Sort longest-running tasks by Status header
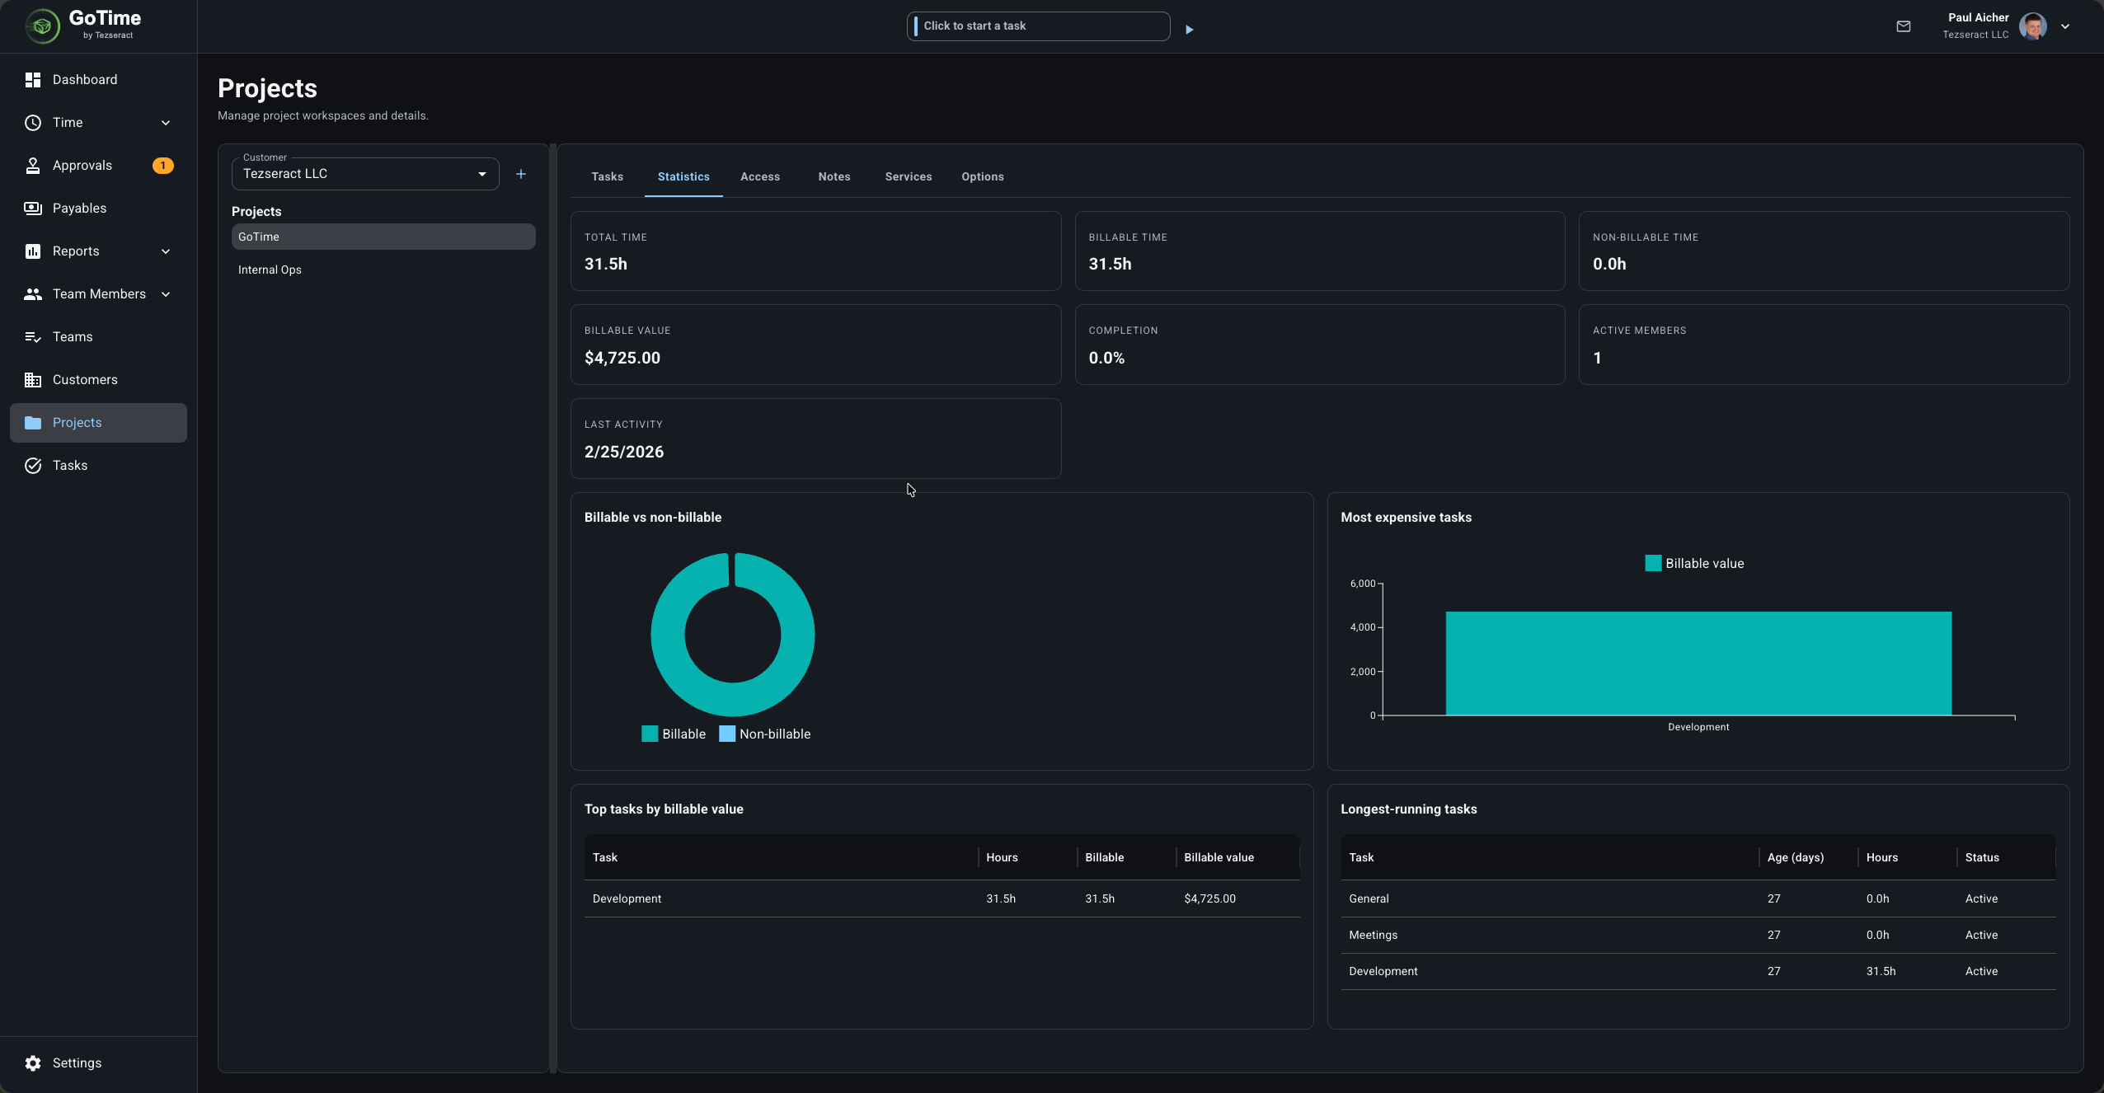Image resolution: width=2104 pixels, height=1093 pixels. tap(1982, 857)
